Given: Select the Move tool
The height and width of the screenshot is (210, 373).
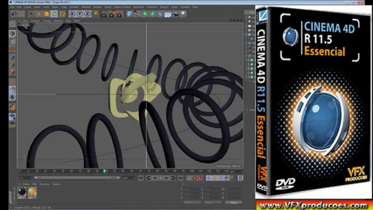Looking at the screenshot, I should [x=39, y=14].
